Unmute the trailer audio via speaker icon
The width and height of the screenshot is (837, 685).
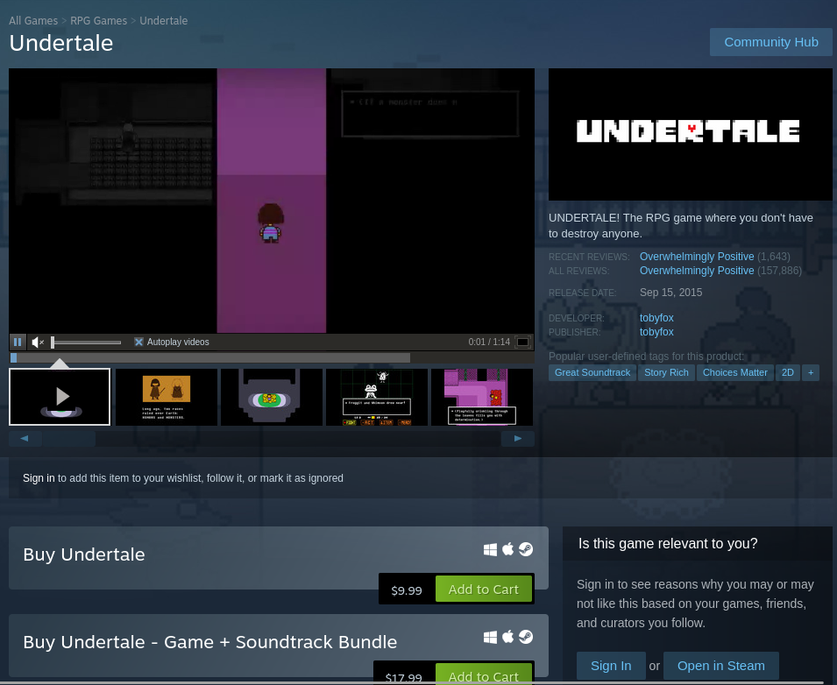(36, 342)
